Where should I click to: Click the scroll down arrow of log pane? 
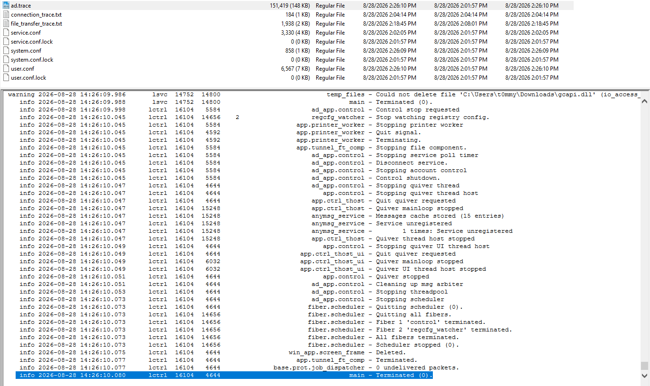(644, 375)
